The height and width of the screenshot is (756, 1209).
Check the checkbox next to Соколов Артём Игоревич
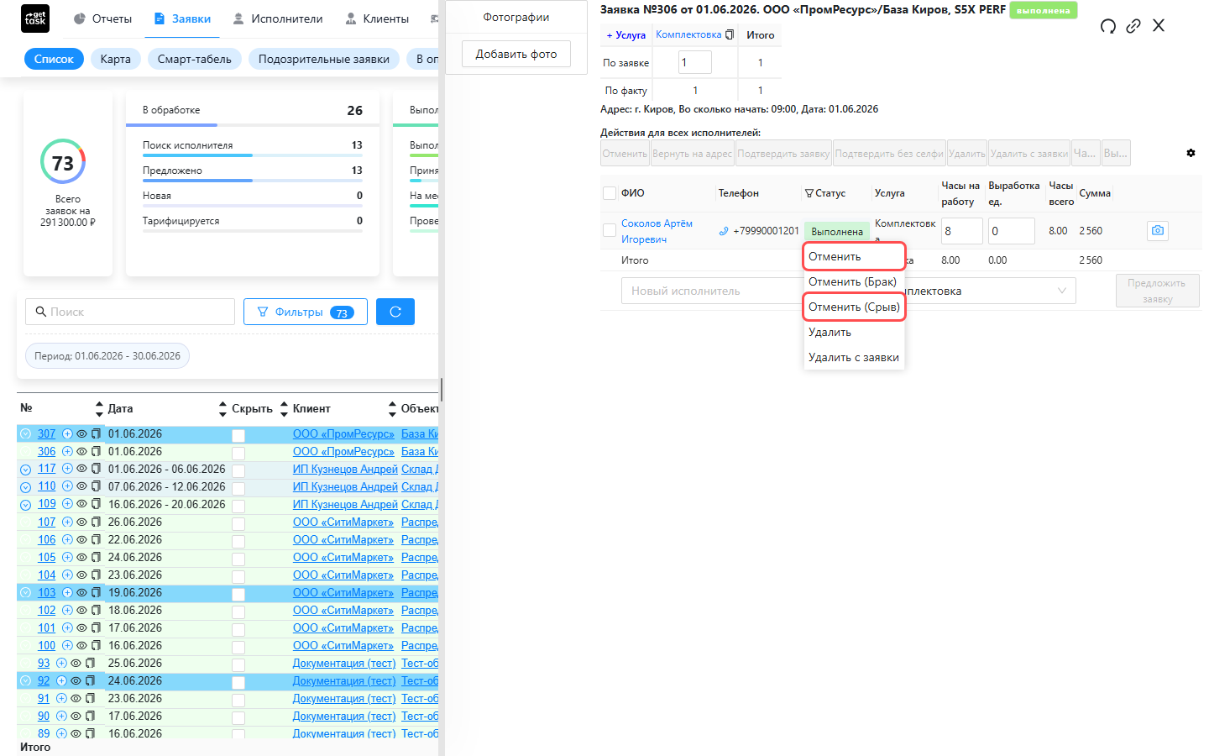coord(610,231)
